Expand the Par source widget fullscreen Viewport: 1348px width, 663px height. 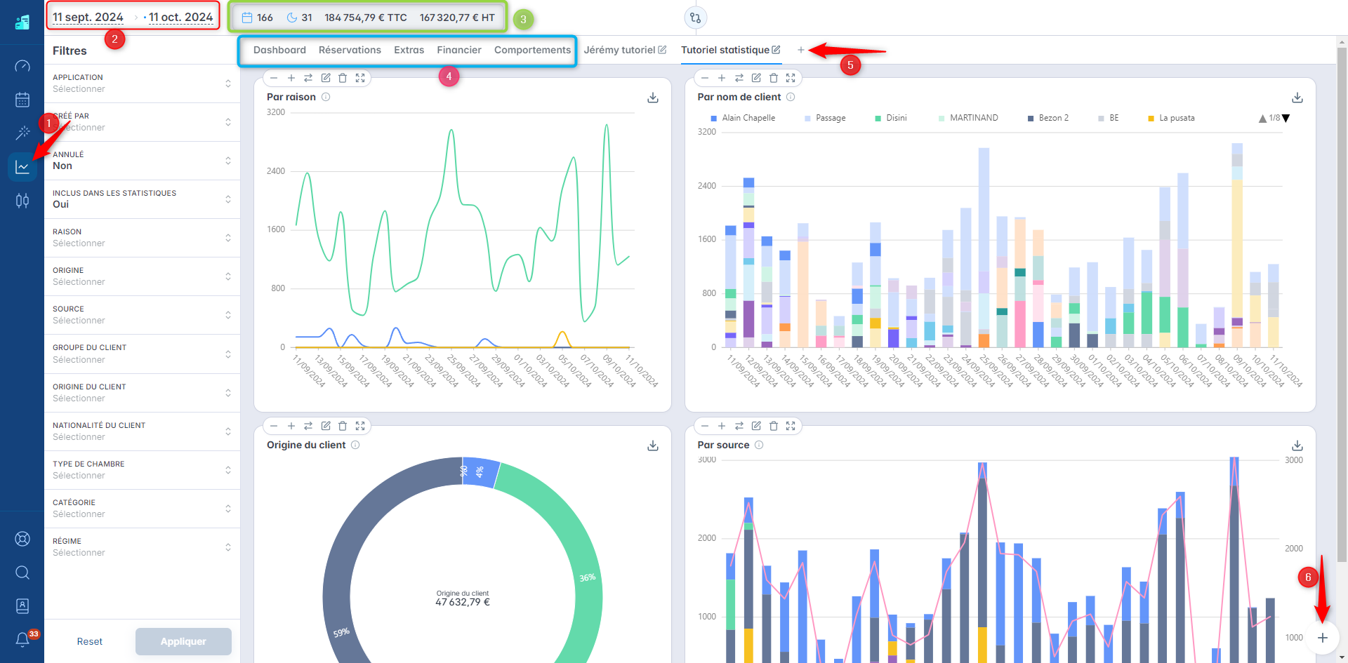[x=791, y=426]
